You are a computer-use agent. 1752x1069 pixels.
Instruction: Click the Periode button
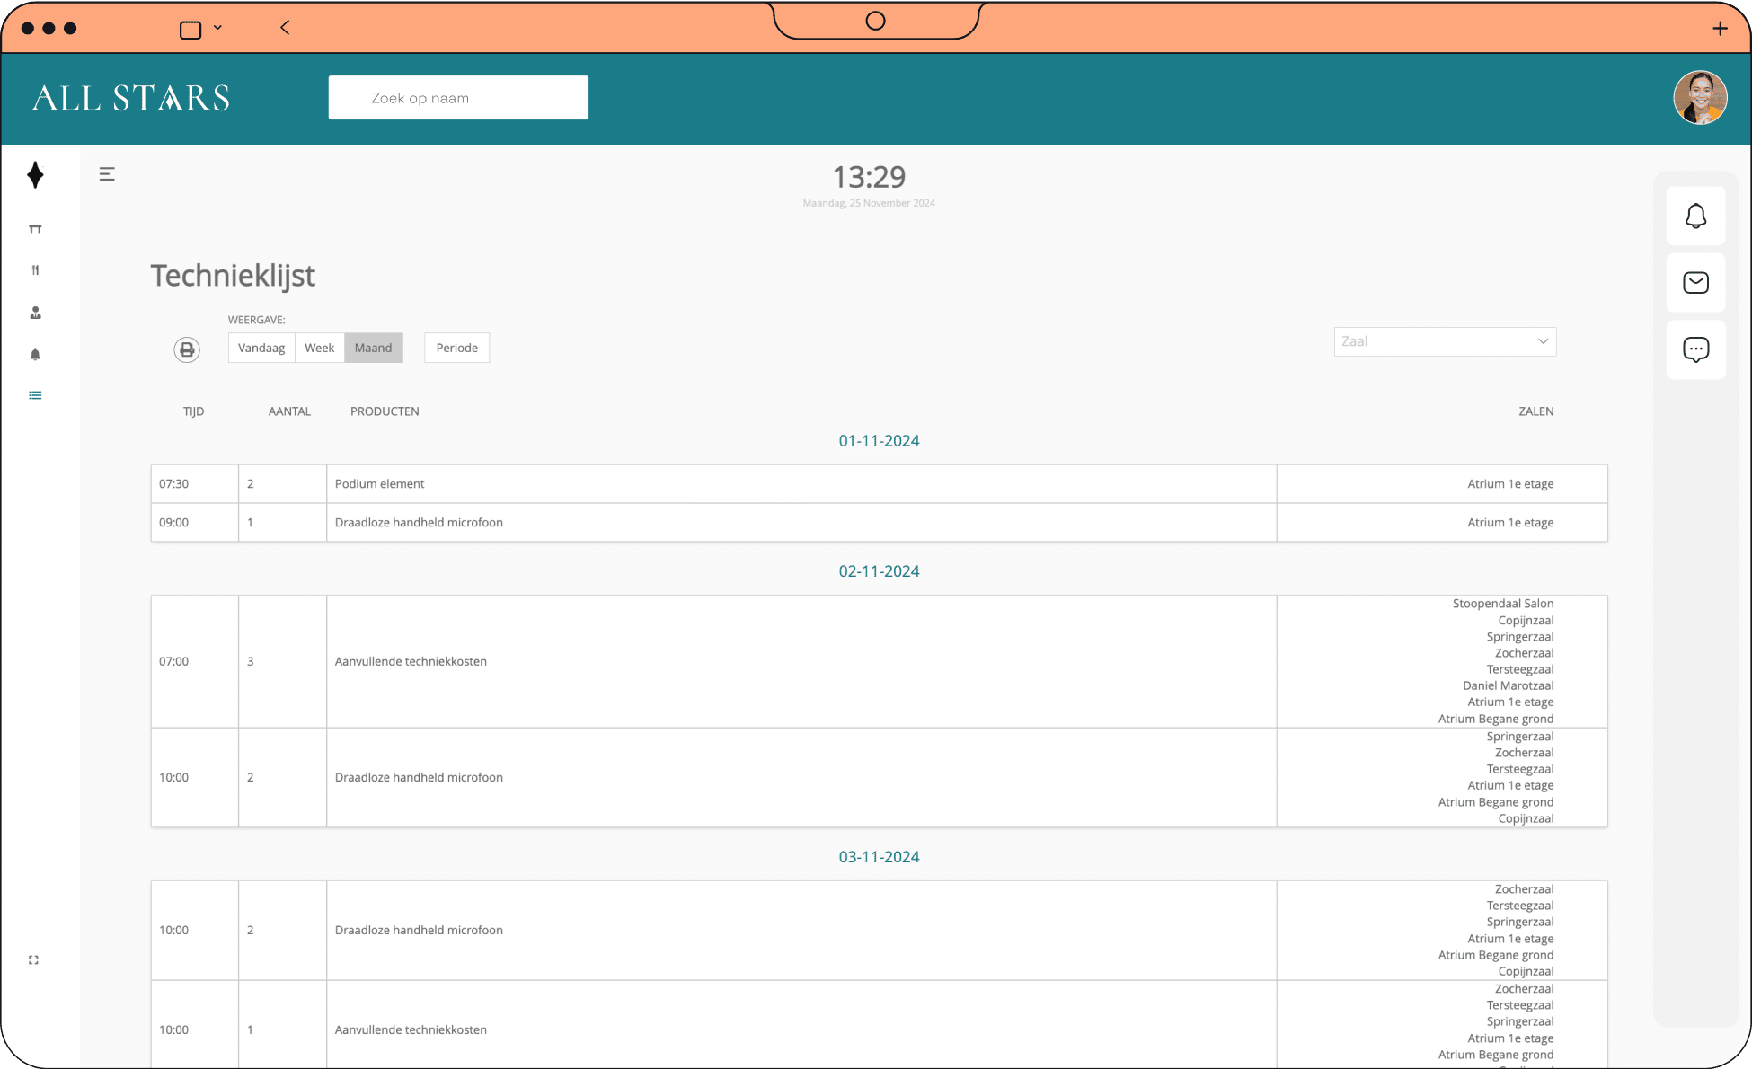click(x=456, y=348)
